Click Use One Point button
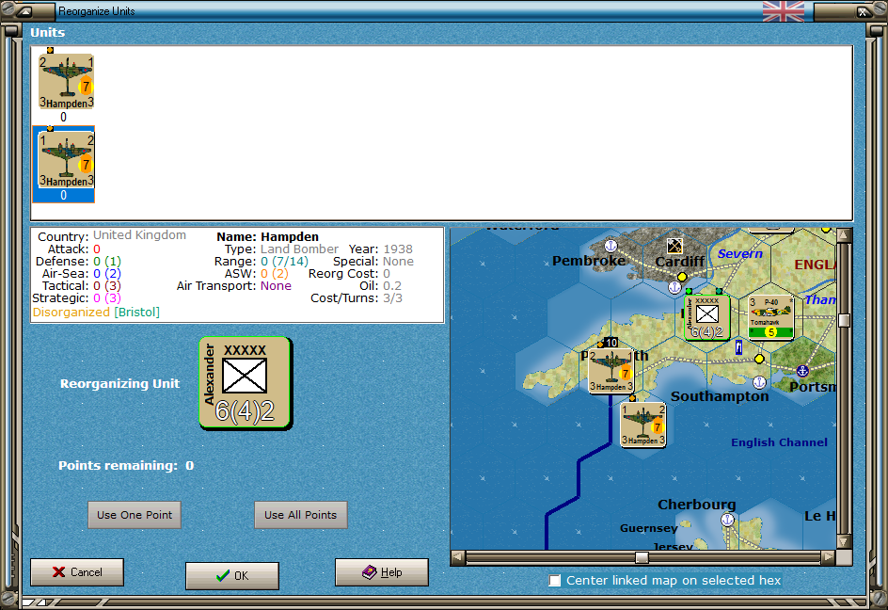The width and height of the screenshot is (888, 610). click(135, 515)
